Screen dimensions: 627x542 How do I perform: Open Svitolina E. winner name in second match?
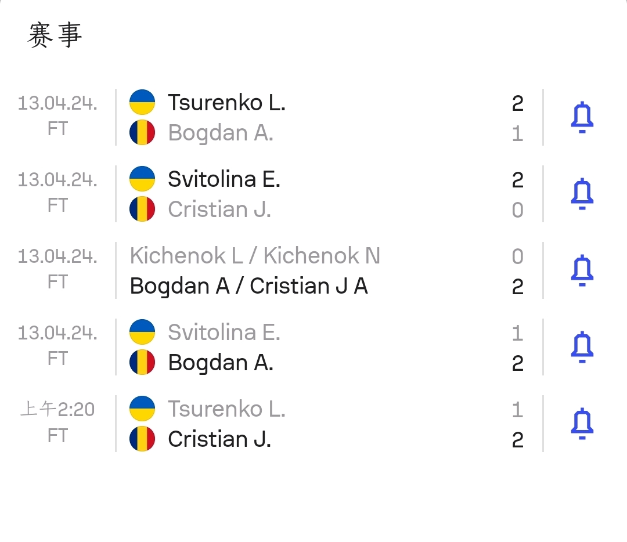224,179
